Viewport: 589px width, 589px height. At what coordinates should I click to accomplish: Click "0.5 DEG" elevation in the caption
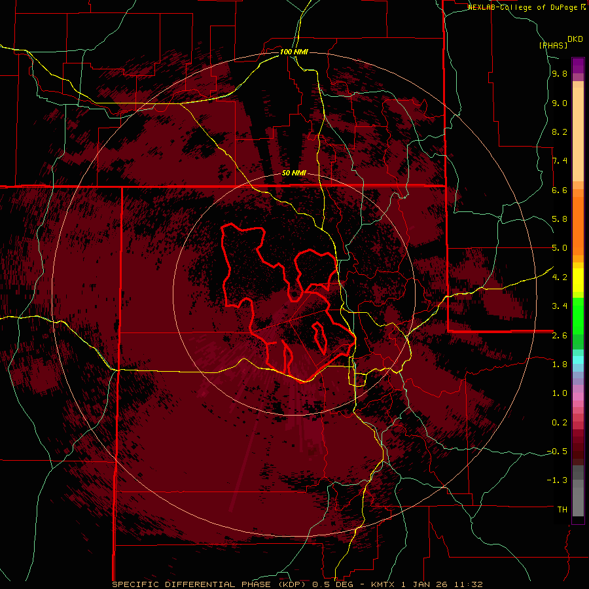coord(333,584)
